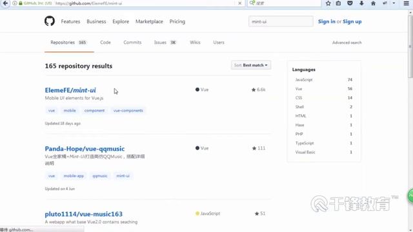Switch to the Issues tab
Viewport: 413px width, 232px height.
coord(165,43)
